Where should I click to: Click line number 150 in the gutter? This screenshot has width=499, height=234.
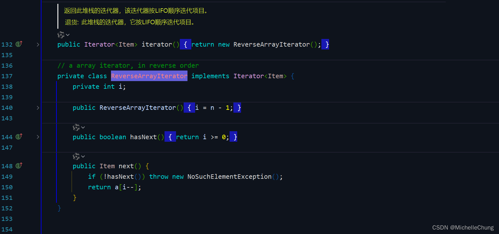(7, 187)
